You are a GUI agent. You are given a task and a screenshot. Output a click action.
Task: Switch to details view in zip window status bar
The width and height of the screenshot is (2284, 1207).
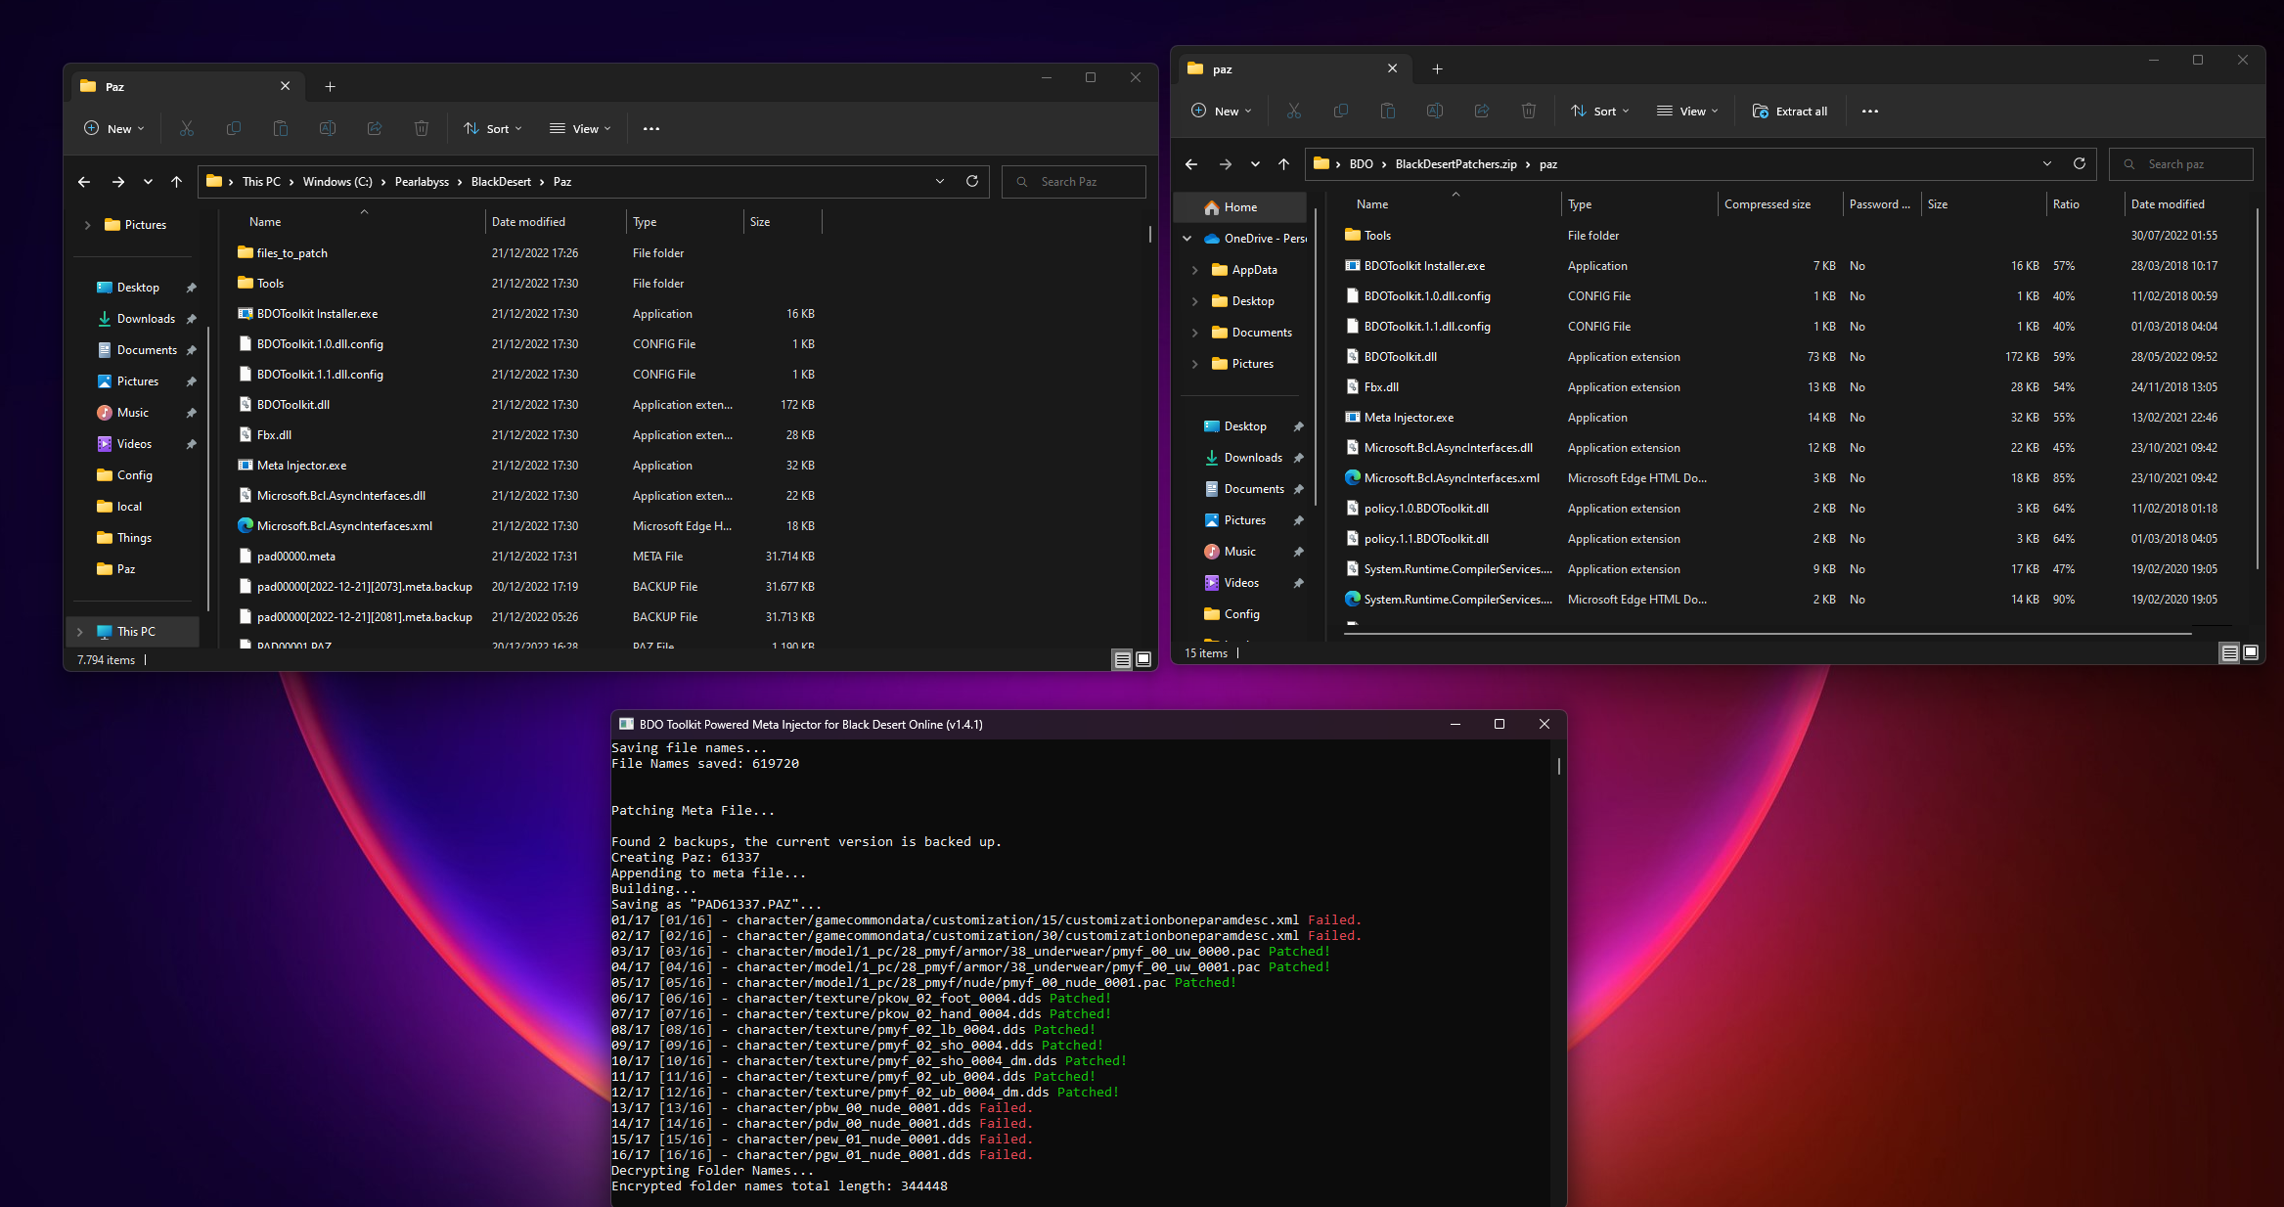coord(2229,652)
